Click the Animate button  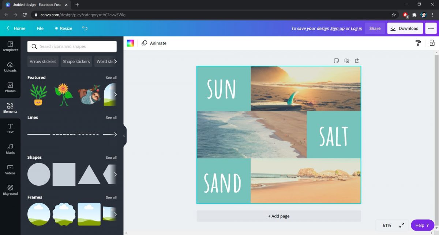[154, 43]
